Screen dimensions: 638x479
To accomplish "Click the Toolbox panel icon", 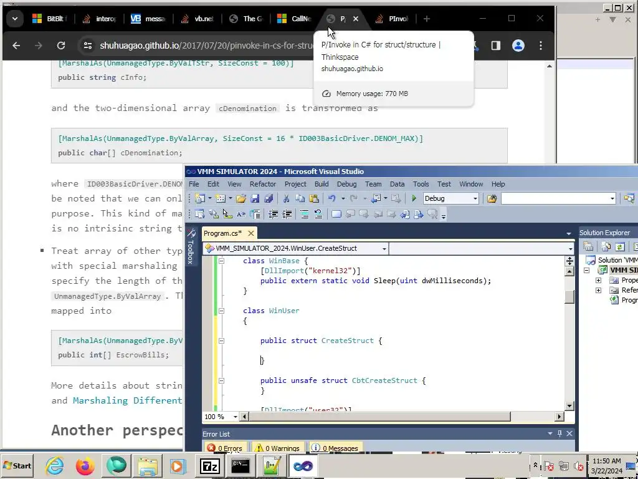I will (191, 246).
